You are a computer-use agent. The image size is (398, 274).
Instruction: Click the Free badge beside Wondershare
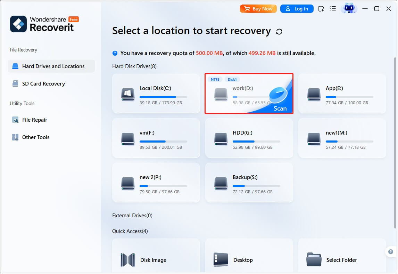[74, 19]
